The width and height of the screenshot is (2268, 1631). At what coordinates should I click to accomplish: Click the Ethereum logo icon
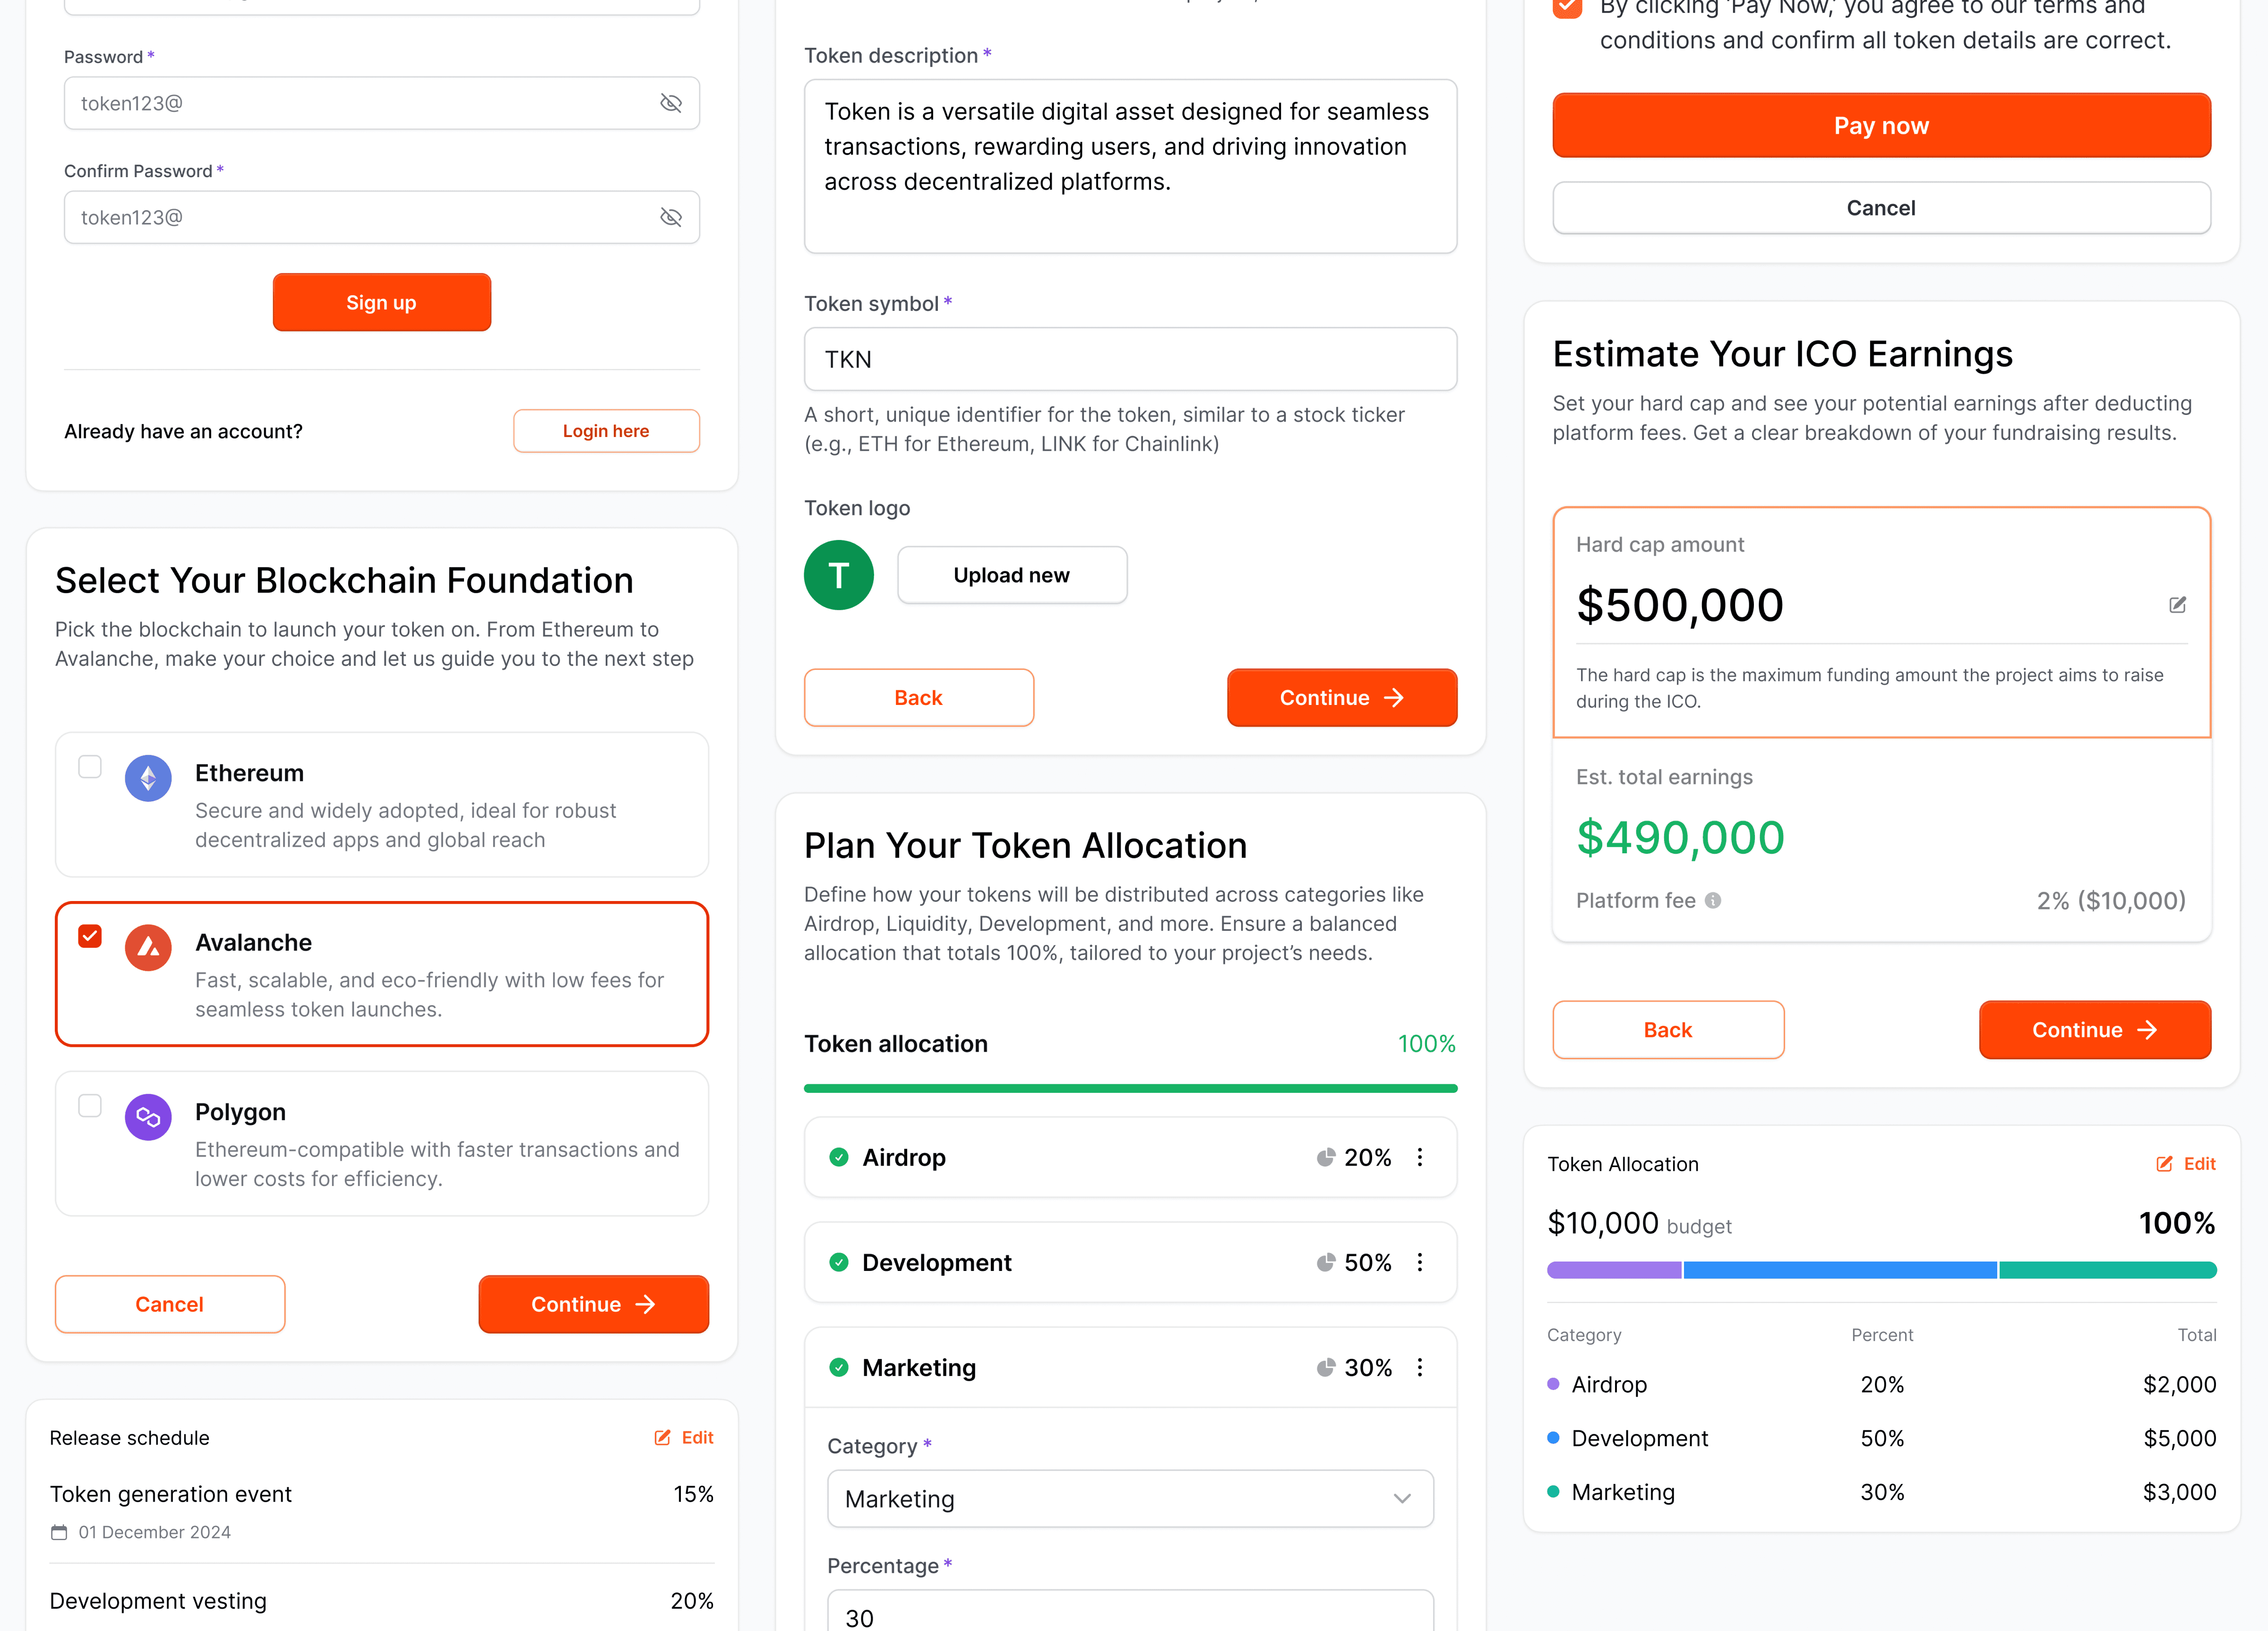click(x=148, y=778)
